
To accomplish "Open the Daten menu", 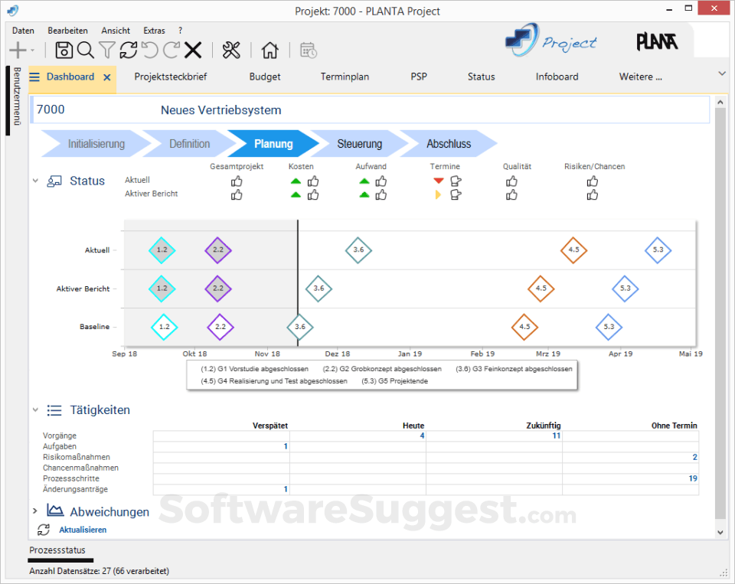I will click(23, 31).
